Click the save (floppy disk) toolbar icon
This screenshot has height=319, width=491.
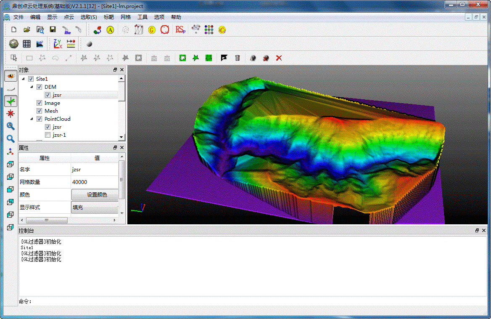(x=53, y=29)
